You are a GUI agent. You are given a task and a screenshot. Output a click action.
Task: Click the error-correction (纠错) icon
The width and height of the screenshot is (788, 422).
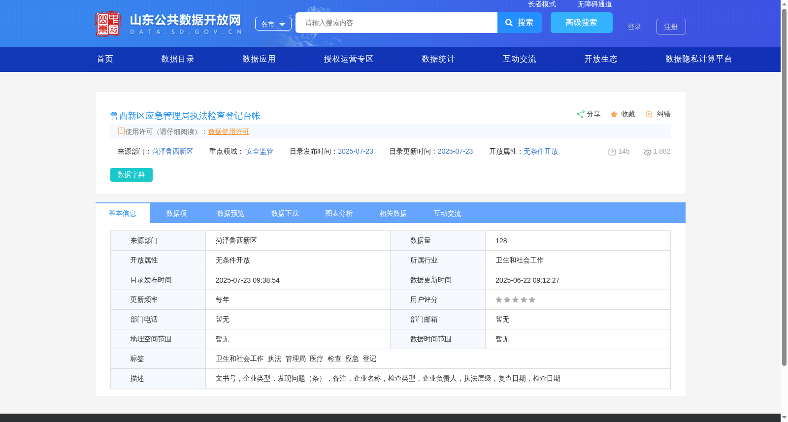(x=649, y=114)
